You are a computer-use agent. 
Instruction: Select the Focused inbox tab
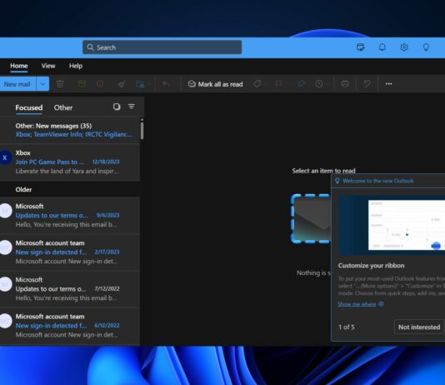tap(29, 107)
